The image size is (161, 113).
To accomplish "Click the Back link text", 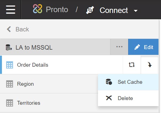I will [x=22, y=29].
